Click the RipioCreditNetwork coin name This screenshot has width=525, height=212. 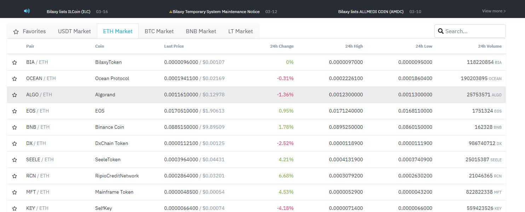click(x=117, y=176)
